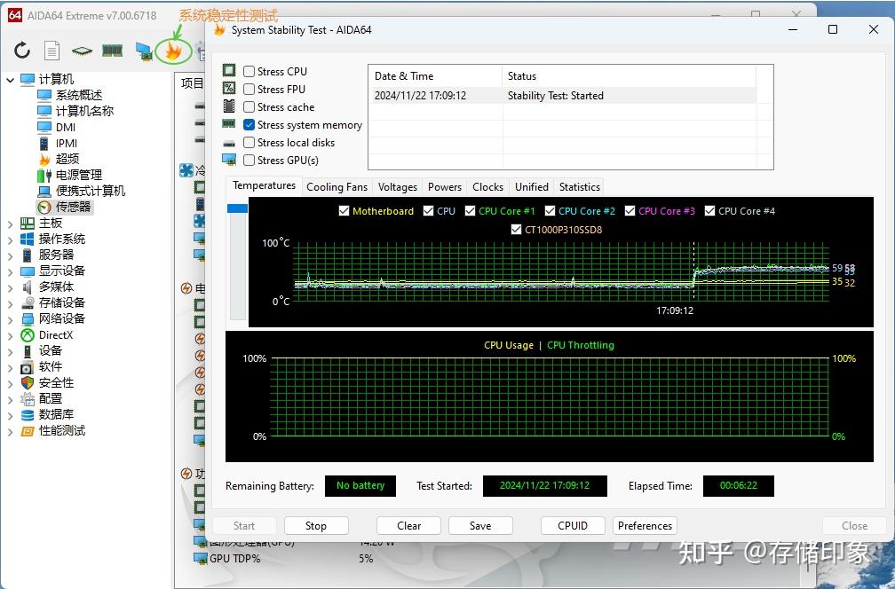The width and height of the screenshot is (895, 589).
Task: Expand the 操作系统 tree node
Action: tap(11, 240)
